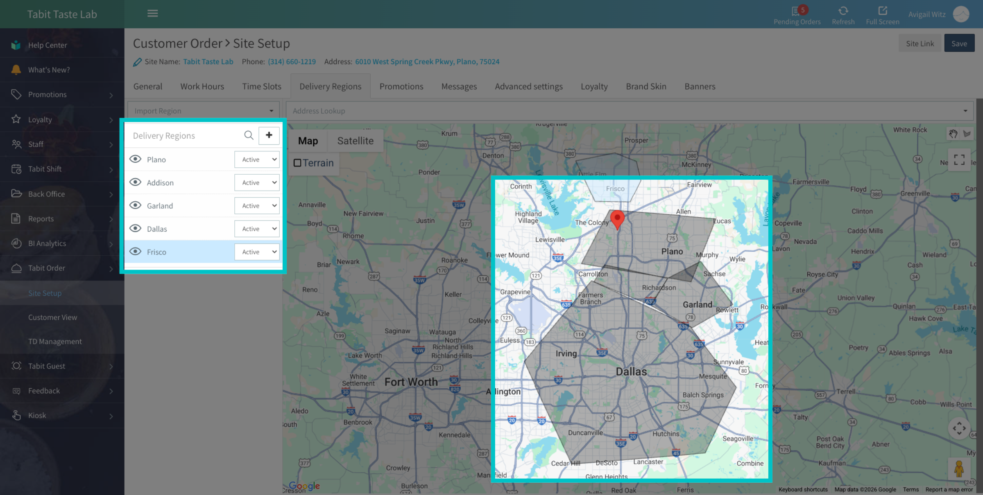
Task: Select the polygon drawing tool on map
Action: click(967, 134)
